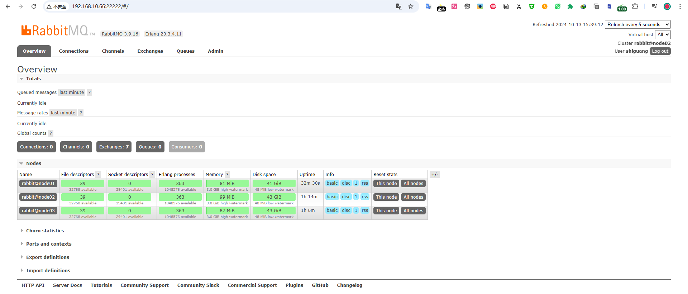
Task: Click the Tampermonkey monkey-face extension icon
Action: [467, 6]
